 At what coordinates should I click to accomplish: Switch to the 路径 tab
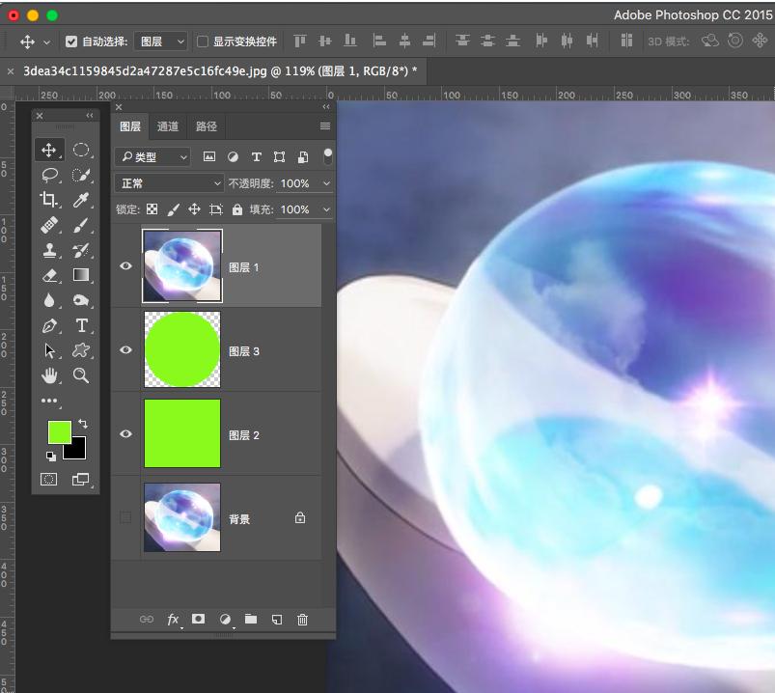(x=207, y=126)
